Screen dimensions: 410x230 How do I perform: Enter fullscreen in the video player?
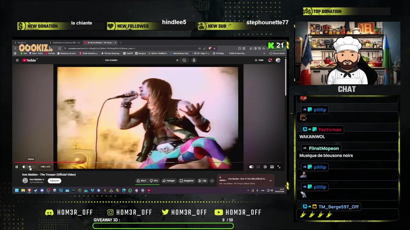click(x=279, y=167)
